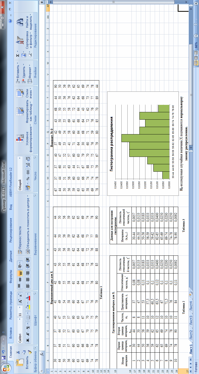Click the fill color paint bucket swatch
This screenshot has height=374, width=199.
tap(28, 307)
